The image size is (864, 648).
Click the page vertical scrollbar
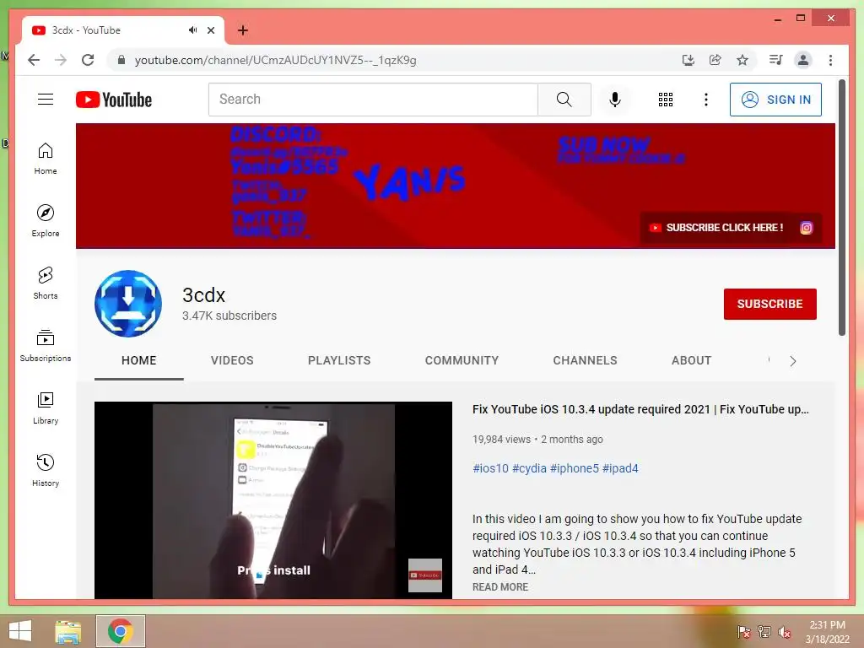coord(841,208)
